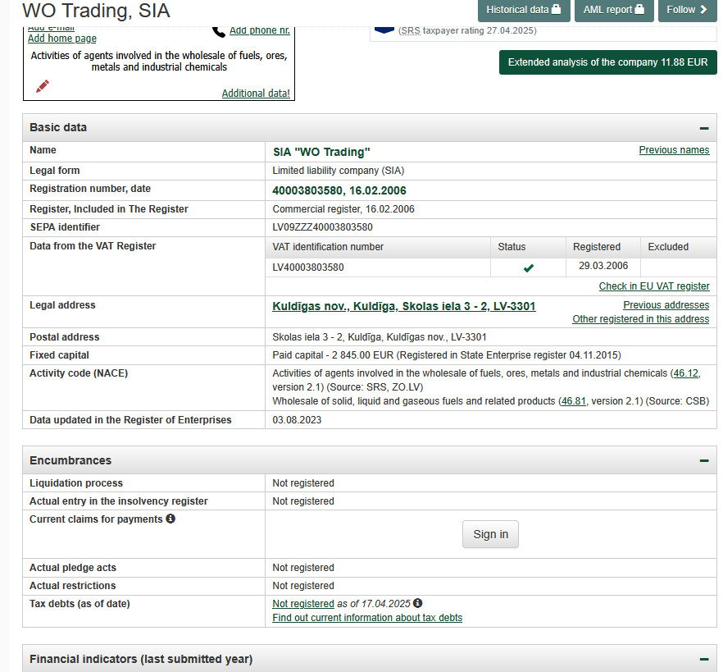Image resolution: width=723 pixels, height=672 pixels.
Task: Click chevron arrow on Follow button
Action: (x=703, y=9)
